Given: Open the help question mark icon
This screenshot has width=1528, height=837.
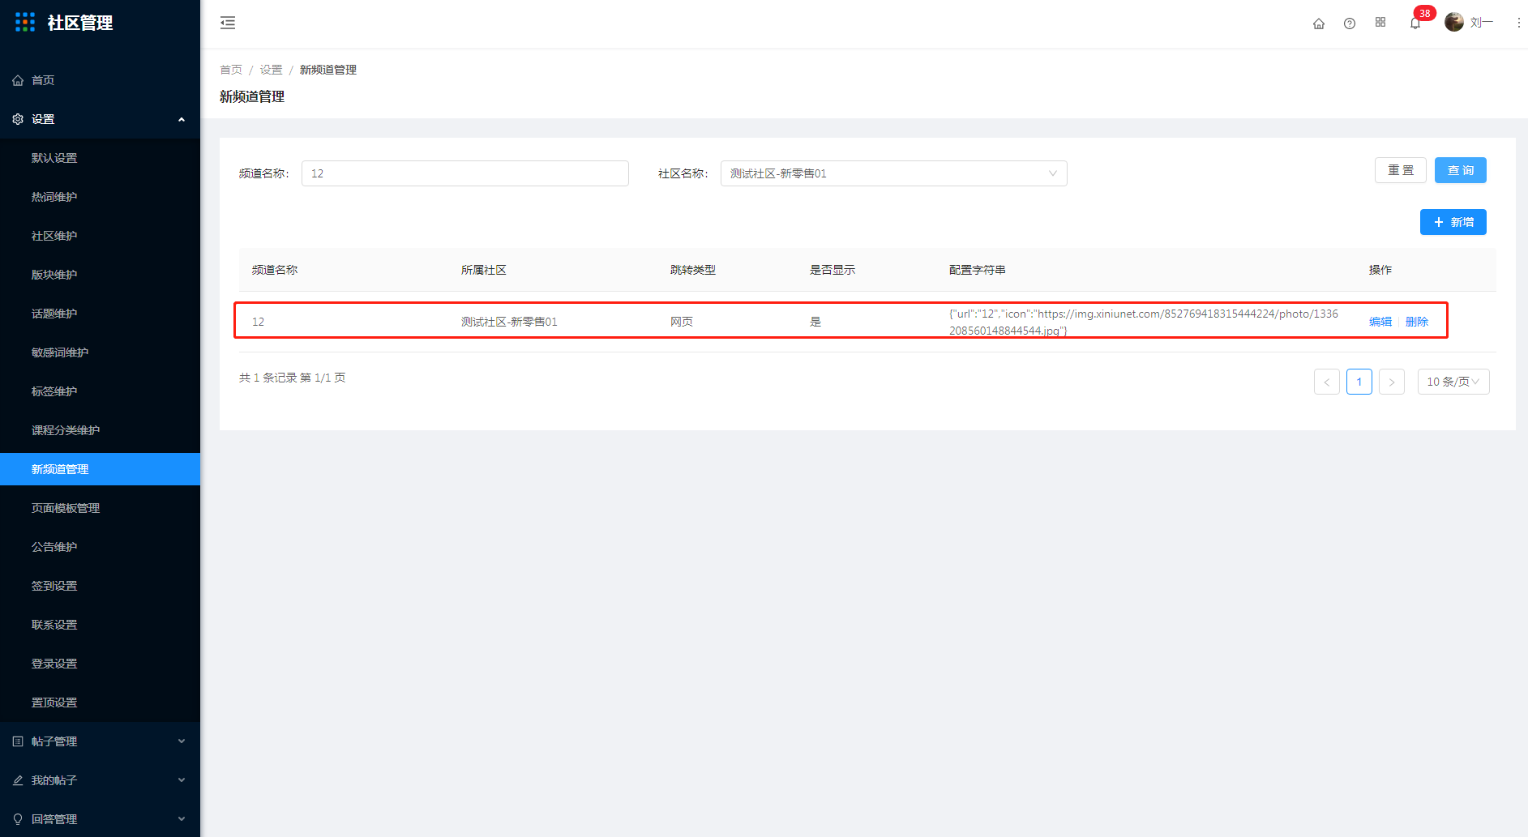Looking at the screenshot, I should 1350,23.
